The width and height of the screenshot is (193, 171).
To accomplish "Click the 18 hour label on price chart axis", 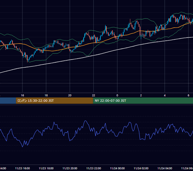I will (46, 95).
